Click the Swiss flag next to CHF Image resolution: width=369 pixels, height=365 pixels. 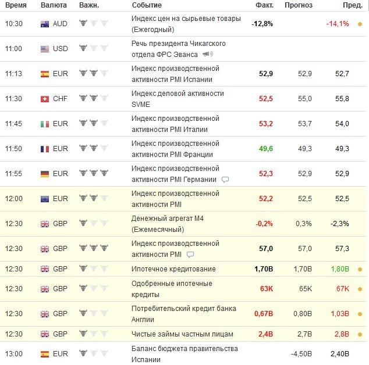(45, 99)
